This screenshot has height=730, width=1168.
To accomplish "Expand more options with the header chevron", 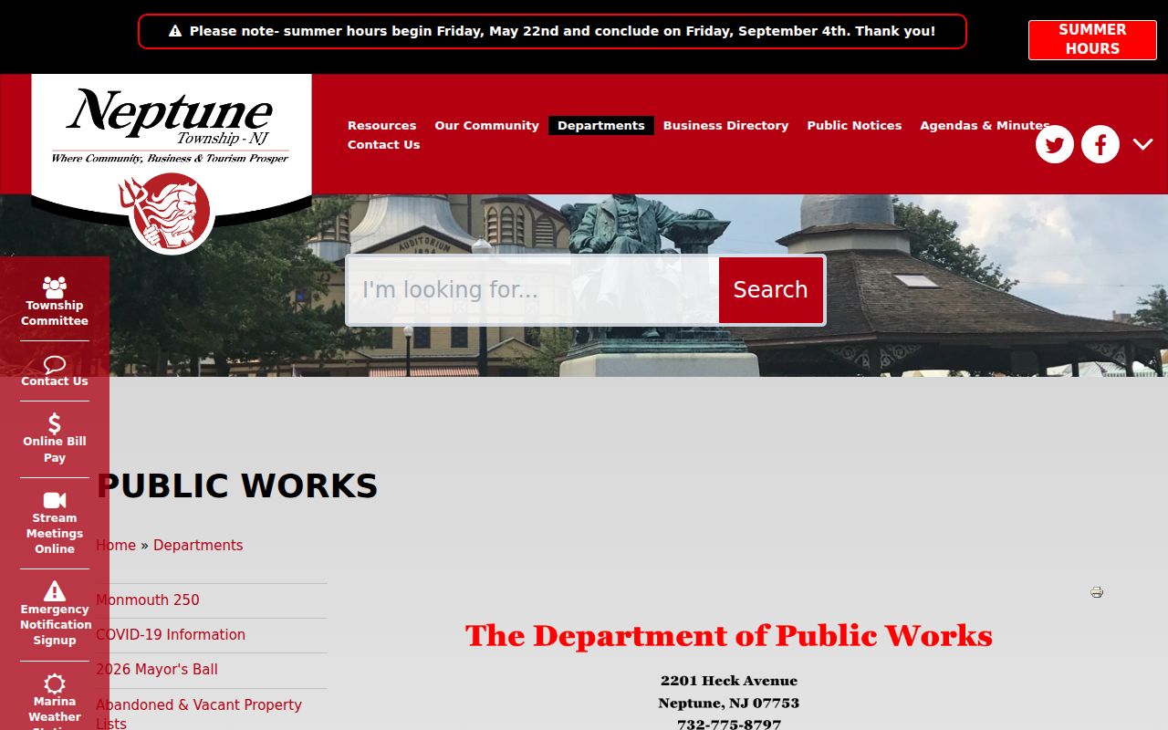I will [1143, 144].
